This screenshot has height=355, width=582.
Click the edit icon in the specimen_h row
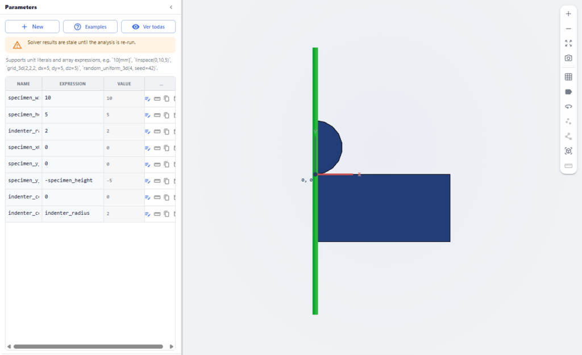coord(147,115)
